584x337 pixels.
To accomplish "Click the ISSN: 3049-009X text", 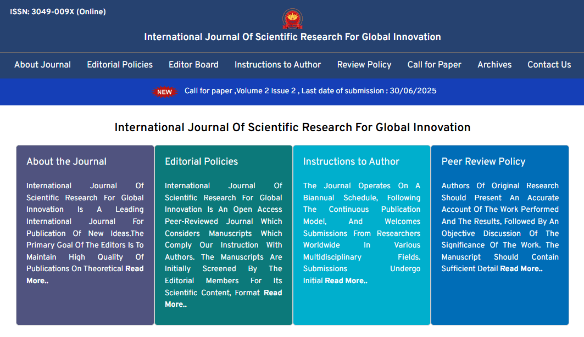I will coord(57,12).
